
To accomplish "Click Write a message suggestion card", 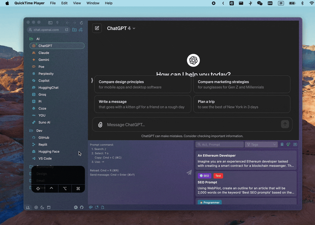I will point(143,104).
